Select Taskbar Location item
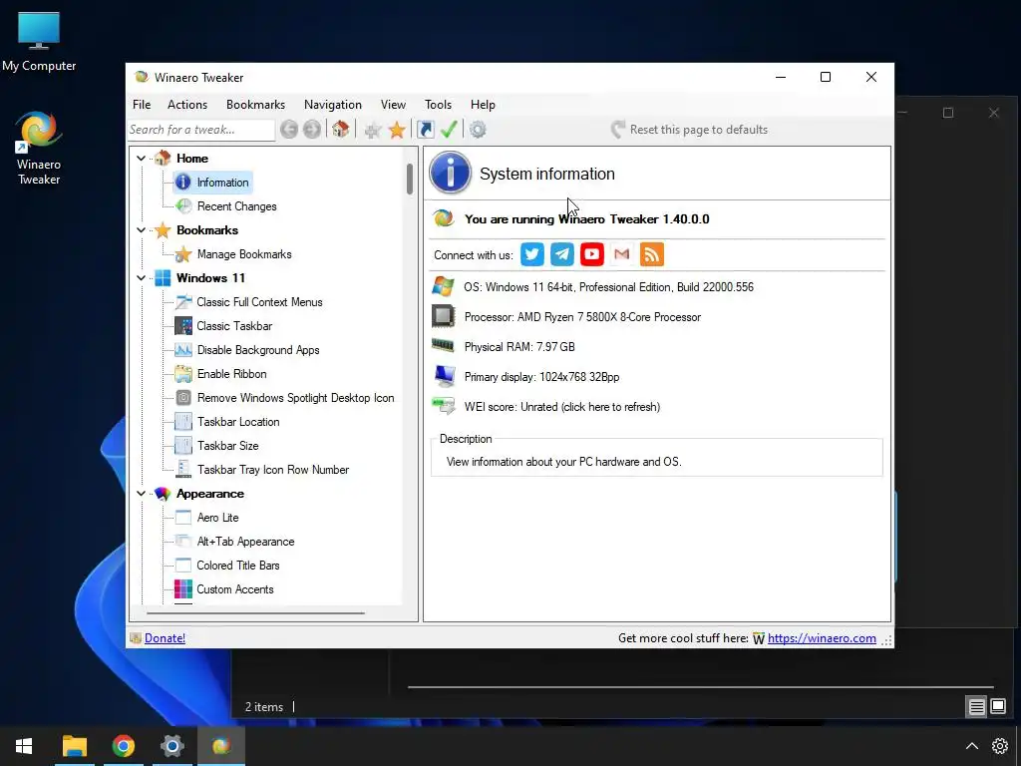The height and width of the screenshot is (766, 1021). 238,422
